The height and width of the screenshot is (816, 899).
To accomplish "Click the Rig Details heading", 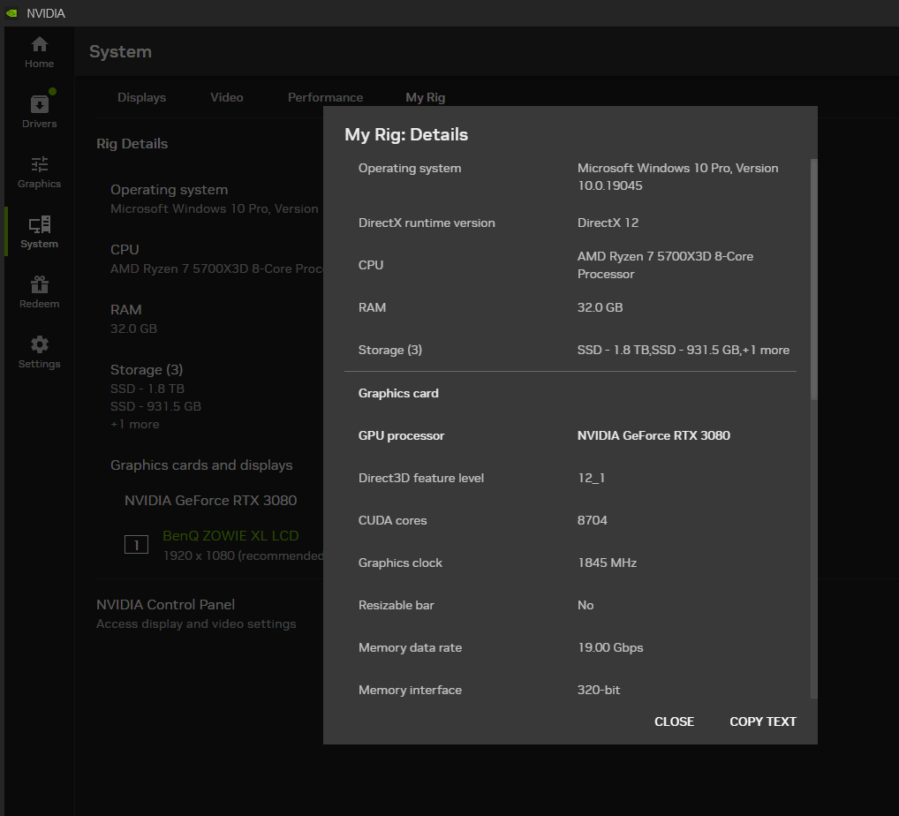I will tap(132, 144).
